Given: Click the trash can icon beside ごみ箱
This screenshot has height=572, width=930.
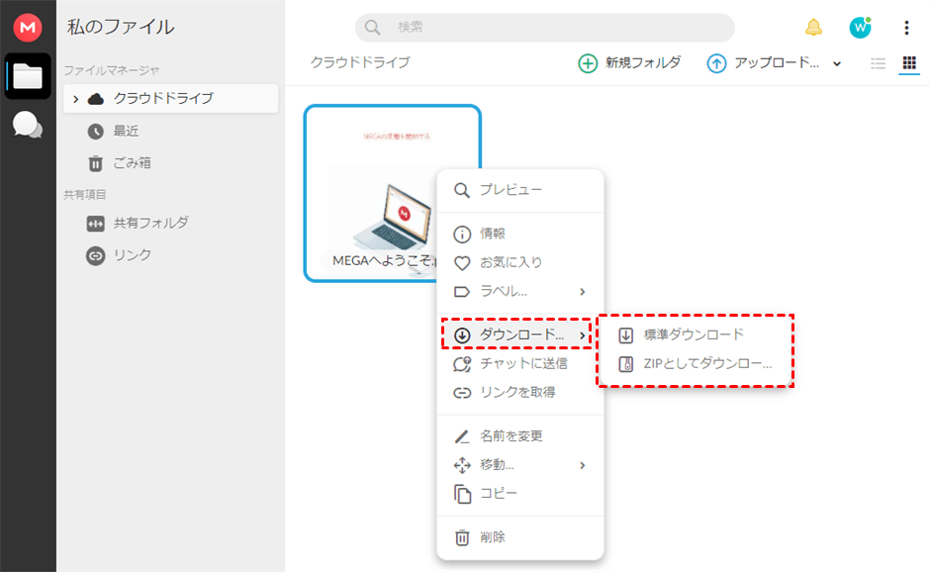Looking at the screenshot, I should point(96,163).
